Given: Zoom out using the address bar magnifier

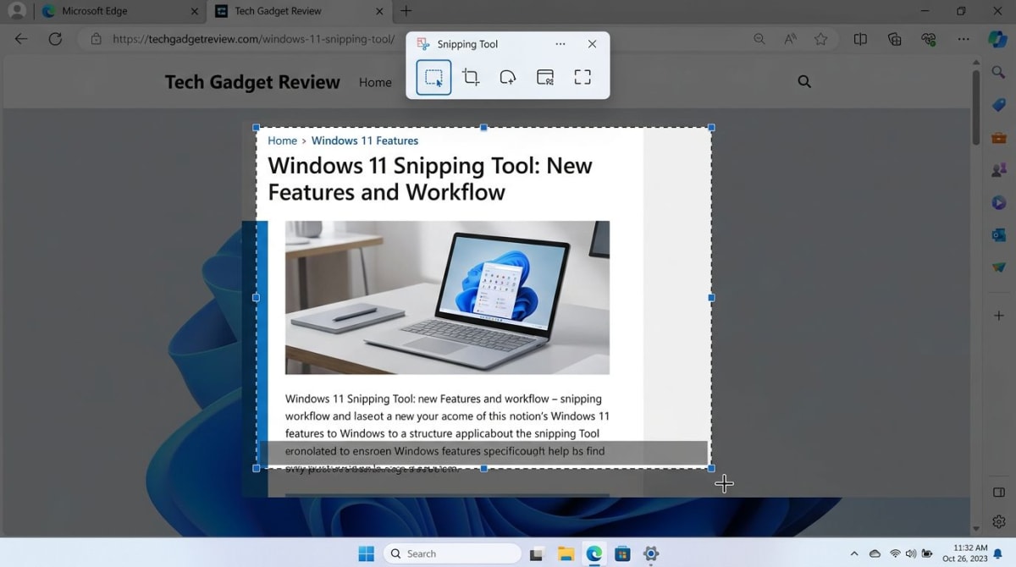Looking at the screenshot, I should click(759, 39).
